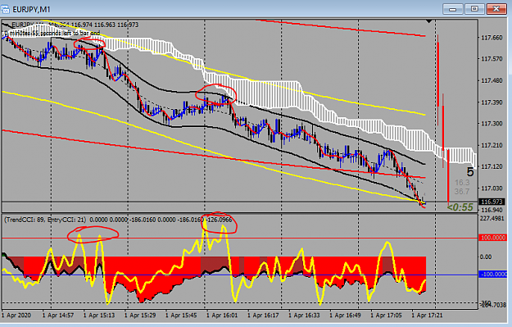512x327 pixels.
Task: Click the 16.3 value on the chart
Action: 462,182
